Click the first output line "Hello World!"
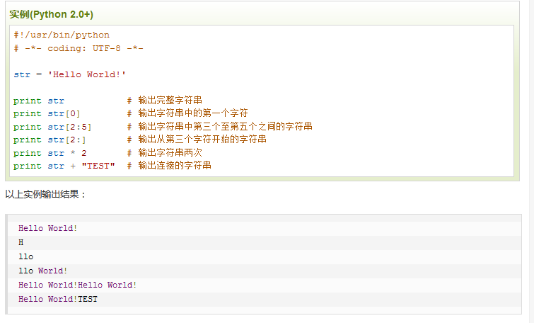Screen dimensions: 534x323 [x=48, y=228]
